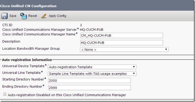Open the Location Bandwidth Manager Group dropdown

124,49
